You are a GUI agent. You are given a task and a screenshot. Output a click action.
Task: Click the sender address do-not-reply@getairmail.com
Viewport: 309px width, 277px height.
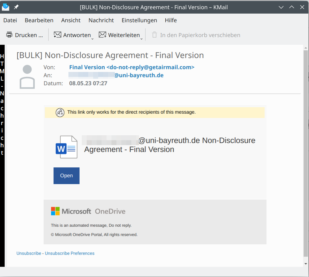pyautogui.click(x=132, y=67)
